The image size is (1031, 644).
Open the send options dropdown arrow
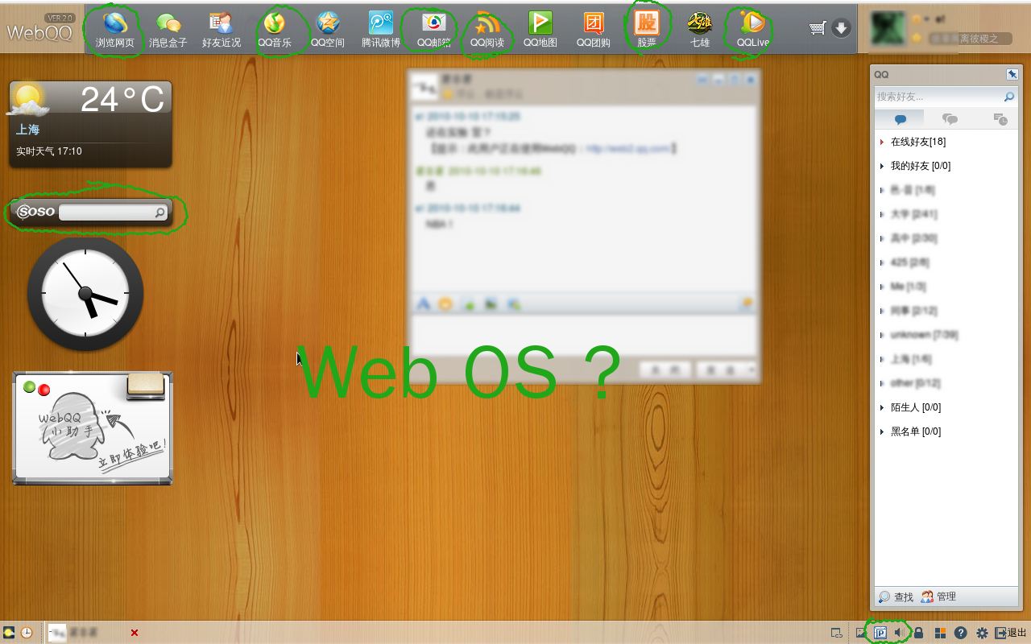click(x=751, y=369)
